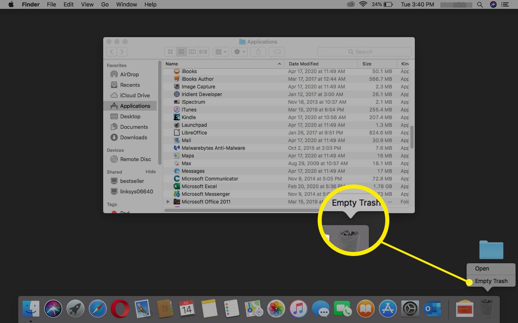Screen dimensions: 518x323
Task: Open the item arrangement dropdown
Action: (221, 52)
